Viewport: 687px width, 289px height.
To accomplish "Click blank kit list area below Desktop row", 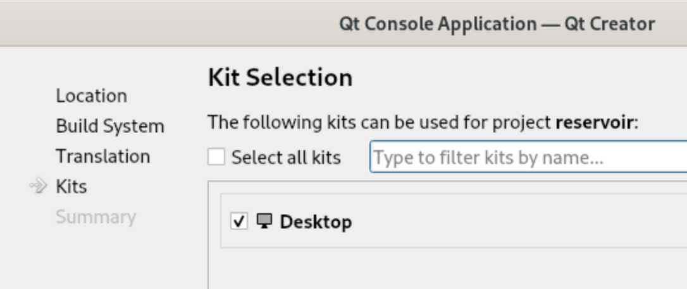I will click(x=443, y=268).
